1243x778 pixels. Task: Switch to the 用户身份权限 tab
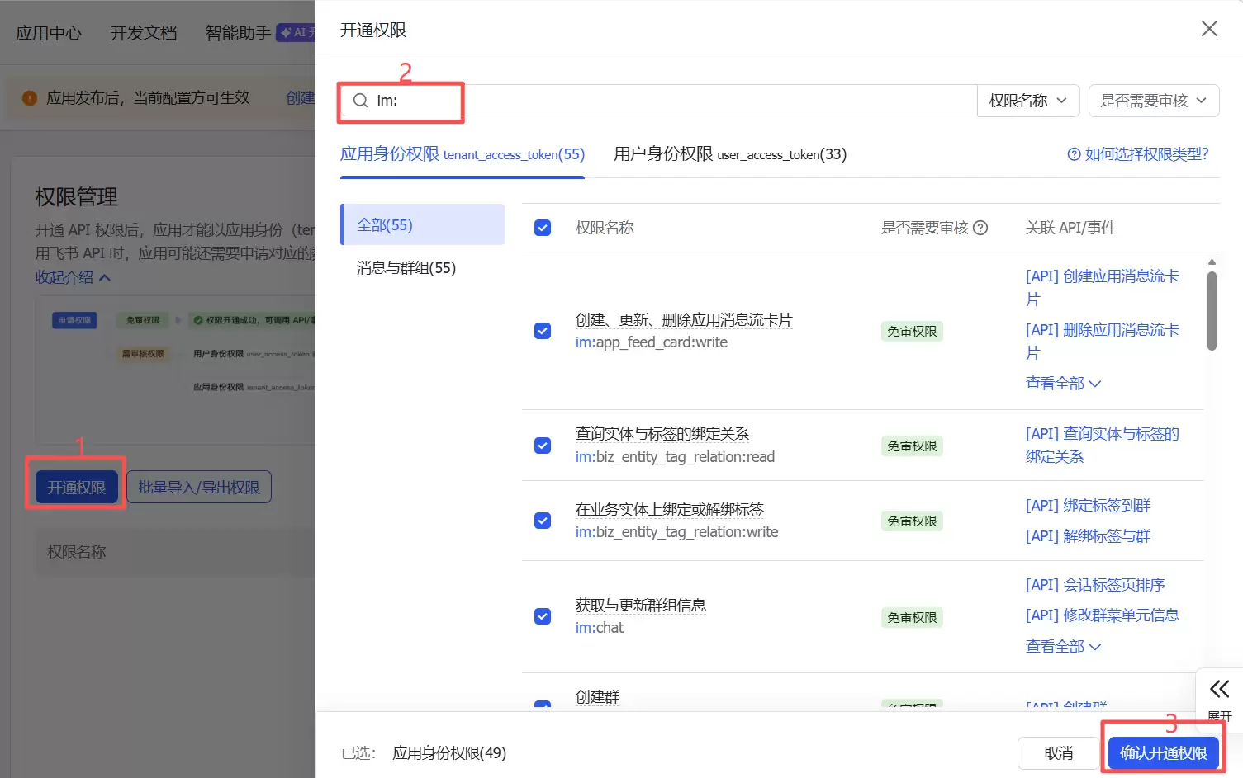(x=728, y=154)
